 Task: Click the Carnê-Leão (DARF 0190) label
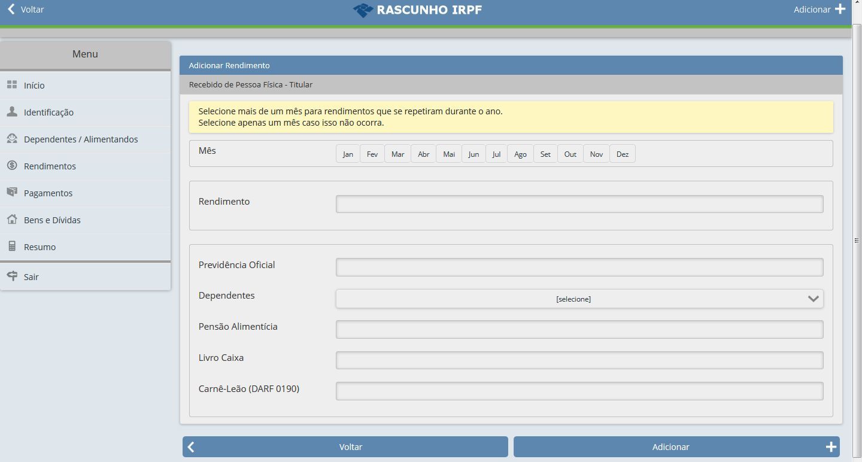point(249,389)
